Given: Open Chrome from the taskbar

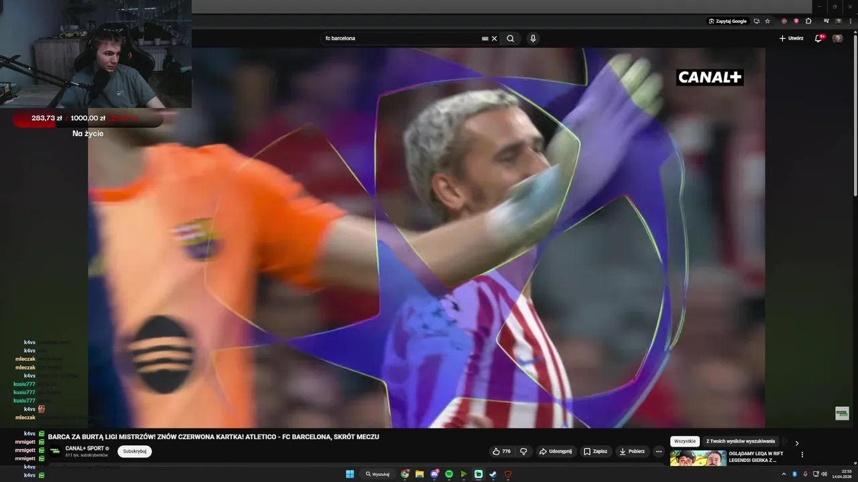Looking at the screenshot, I should pyautogui.click(x=405, y=474).
